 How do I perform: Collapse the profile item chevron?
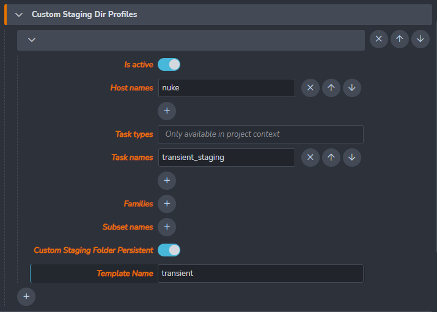tap(32, 40)
